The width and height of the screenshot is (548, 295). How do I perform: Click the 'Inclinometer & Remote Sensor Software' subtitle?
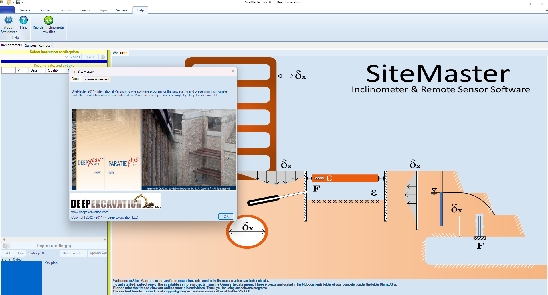(441, 89)
